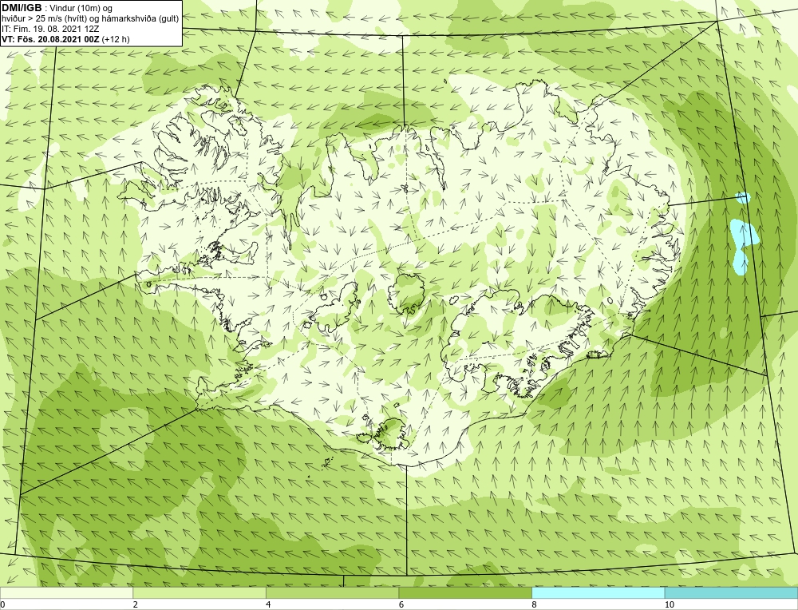The image size is (798, 610).
Task: Click the '4' scale label
Action: (x=268, y=604)
